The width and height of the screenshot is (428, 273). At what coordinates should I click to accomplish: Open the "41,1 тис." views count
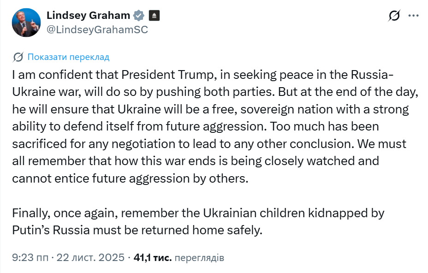(152, 257)
